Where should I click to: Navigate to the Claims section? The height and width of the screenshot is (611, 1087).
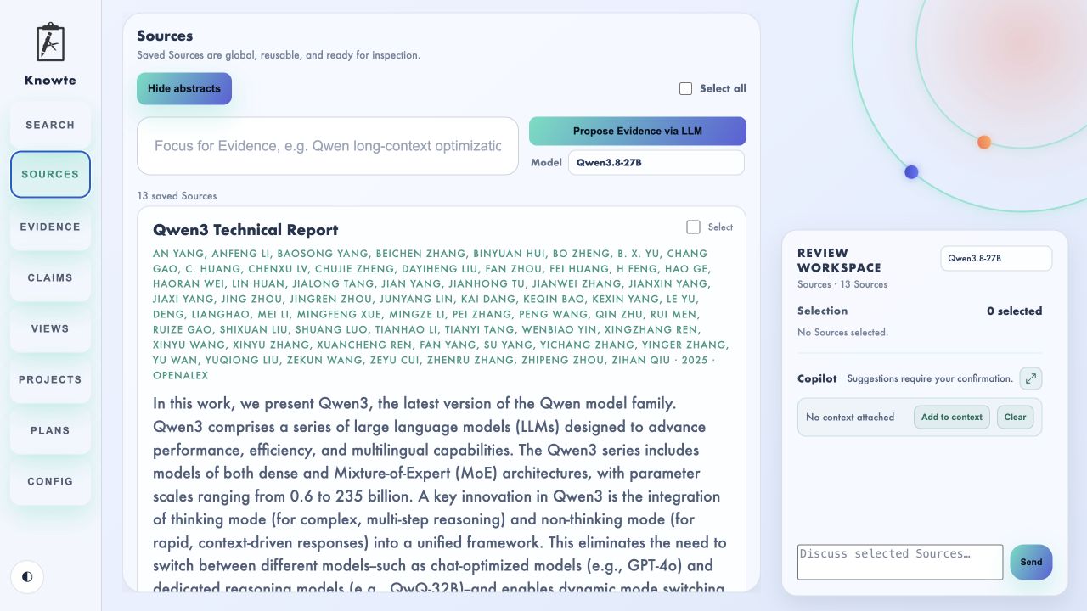(50, 277)
